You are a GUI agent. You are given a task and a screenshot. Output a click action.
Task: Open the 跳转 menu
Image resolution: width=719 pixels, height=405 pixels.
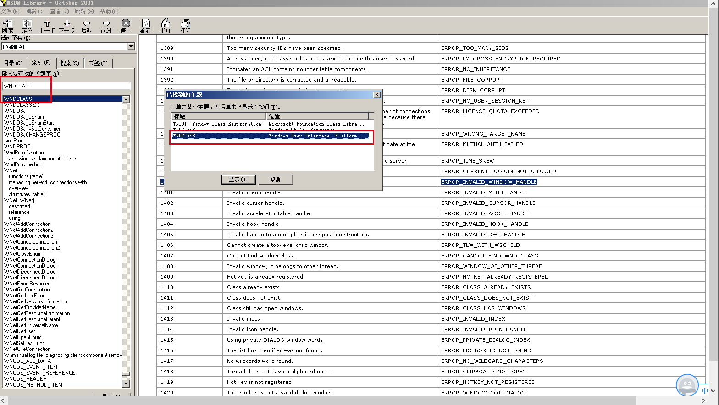[x=84, y=11]
